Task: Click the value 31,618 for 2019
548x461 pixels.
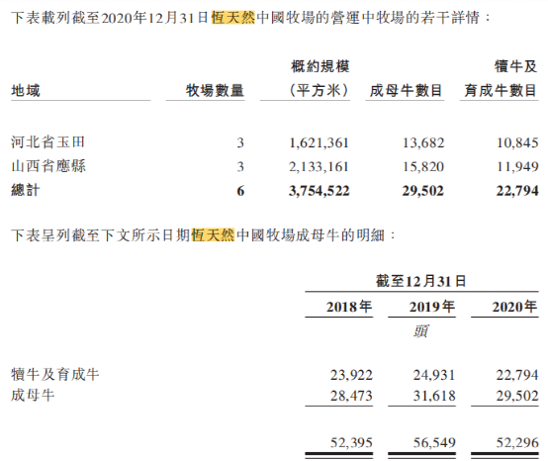Action: (434, 396)
